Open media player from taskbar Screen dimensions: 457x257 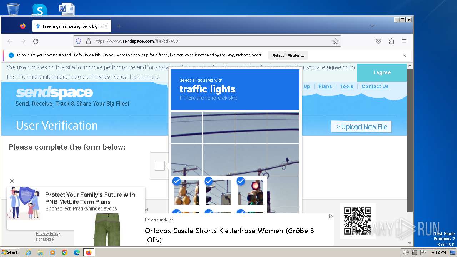tap(52, 252)
